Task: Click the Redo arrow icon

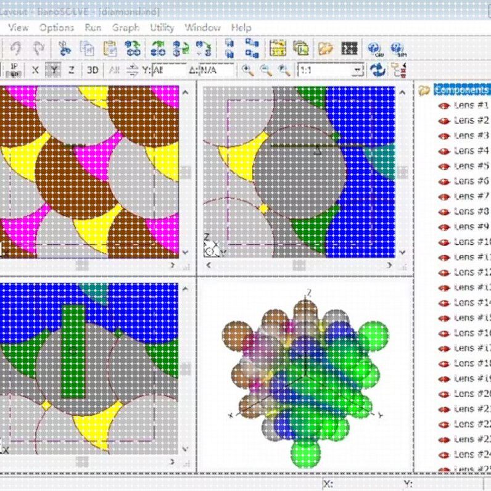Action: coord(38,49)
